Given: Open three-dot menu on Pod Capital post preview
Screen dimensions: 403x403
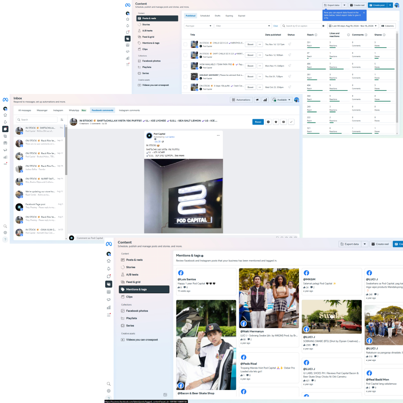Looking at the screenshot, I should [218, 135].
